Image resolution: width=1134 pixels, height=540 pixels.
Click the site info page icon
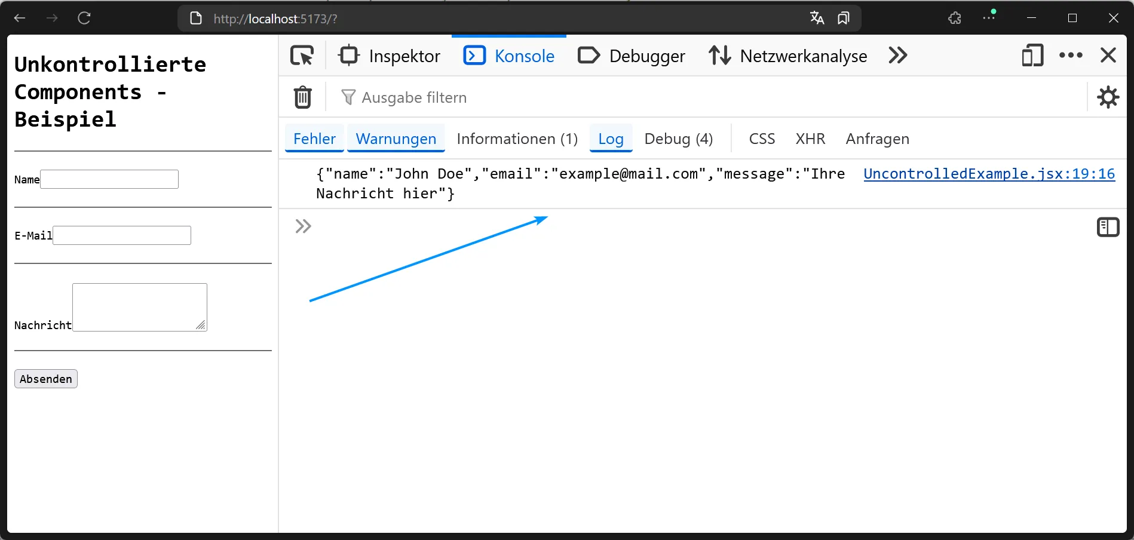pyautogui.click(x=195, y=18)
